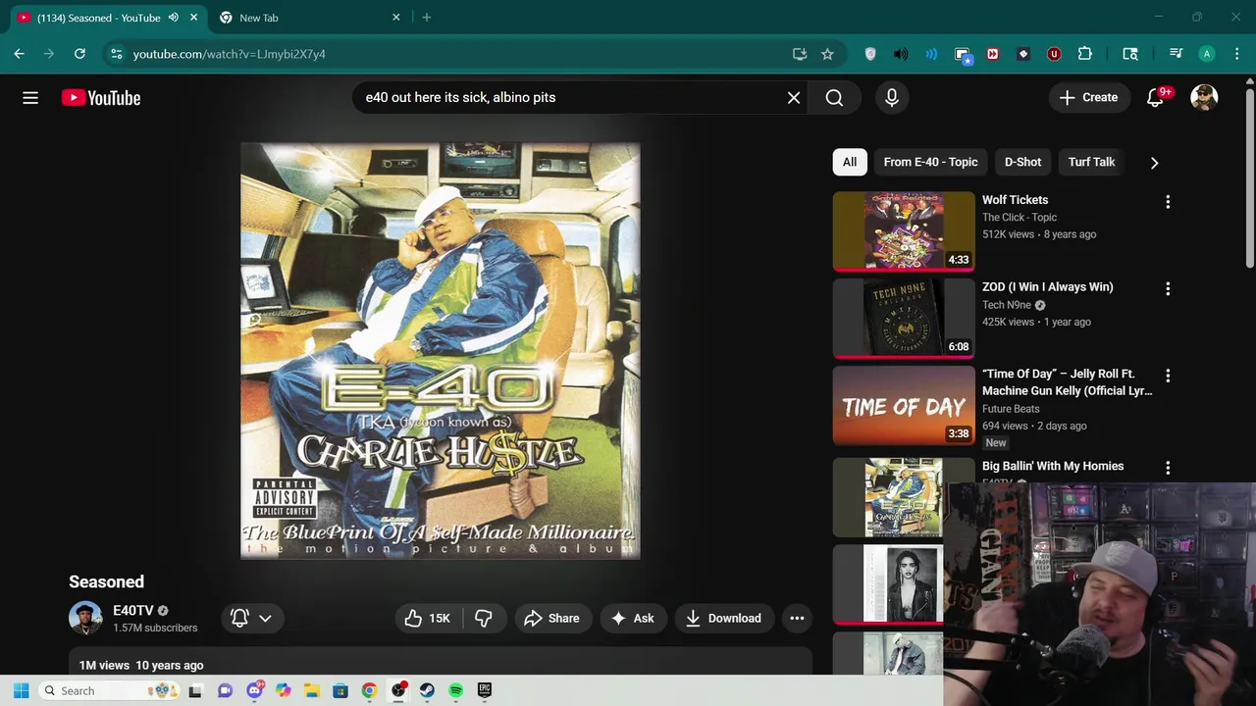The image size is (1256, 706).
Task: Click the browser address bar URL
Action: click(x=230, y=54)
